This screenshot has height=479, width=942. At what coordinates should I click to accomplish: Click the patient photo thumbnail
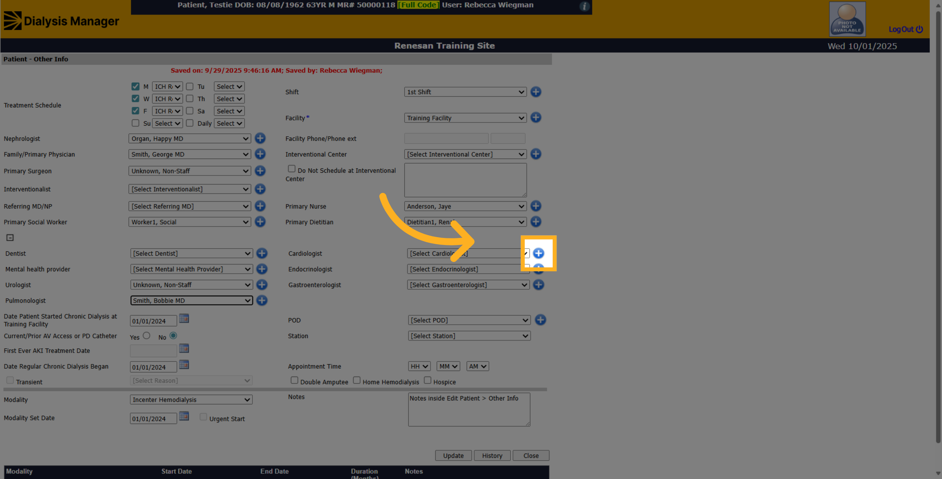847,19
